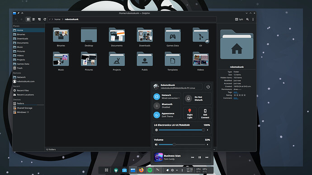This screenshot has width=312, height=175.
Task: Open the Videos folder icon
Action: tap(201, 59)
